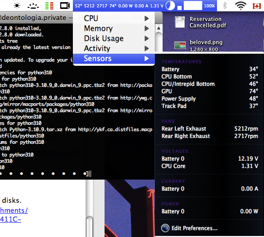Open the Memory submenu
Image resolution: width=264 pixels, height=237 pixels.
click(114, 28)
